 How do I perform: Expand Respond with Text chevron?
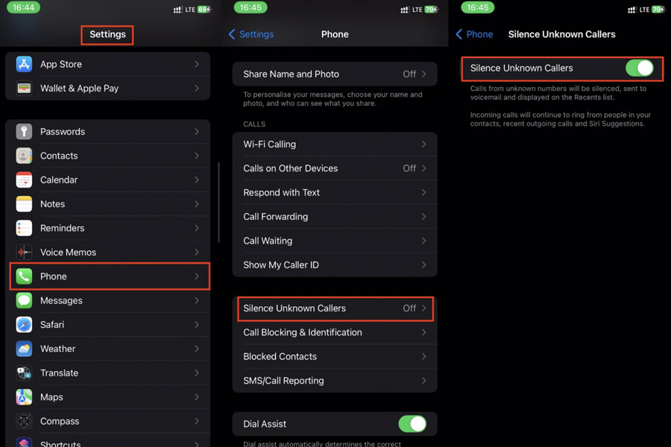coord(423,192)
